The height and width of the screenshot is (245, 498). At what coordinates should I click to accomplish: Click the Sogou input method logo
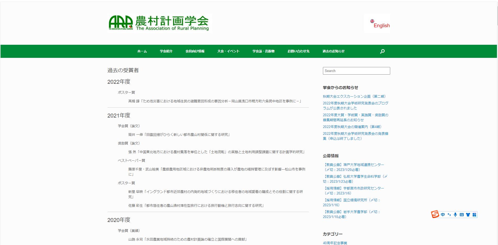point(435,214)
